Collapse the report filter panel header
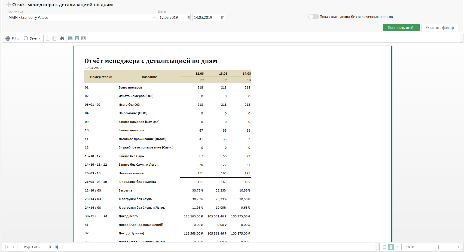 (8, 5)
